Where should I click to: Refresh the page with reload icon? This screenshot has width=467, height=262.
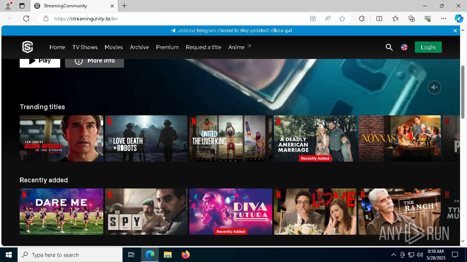click(26, 19)
